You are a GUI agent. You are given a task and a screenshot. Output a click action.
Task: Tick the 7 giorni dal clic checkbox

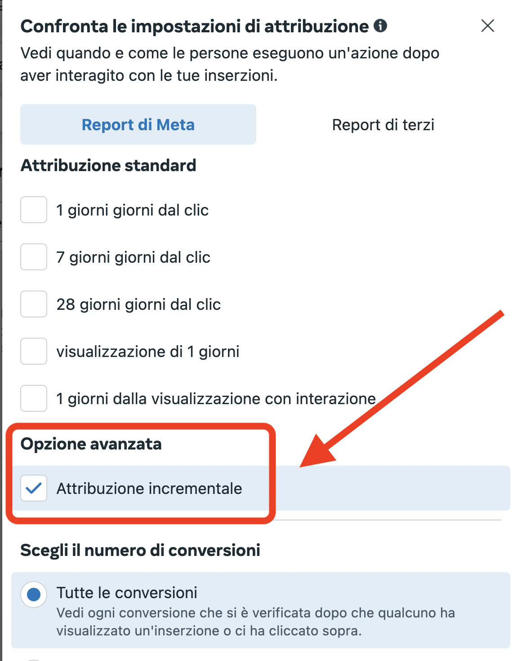(34, 257)
